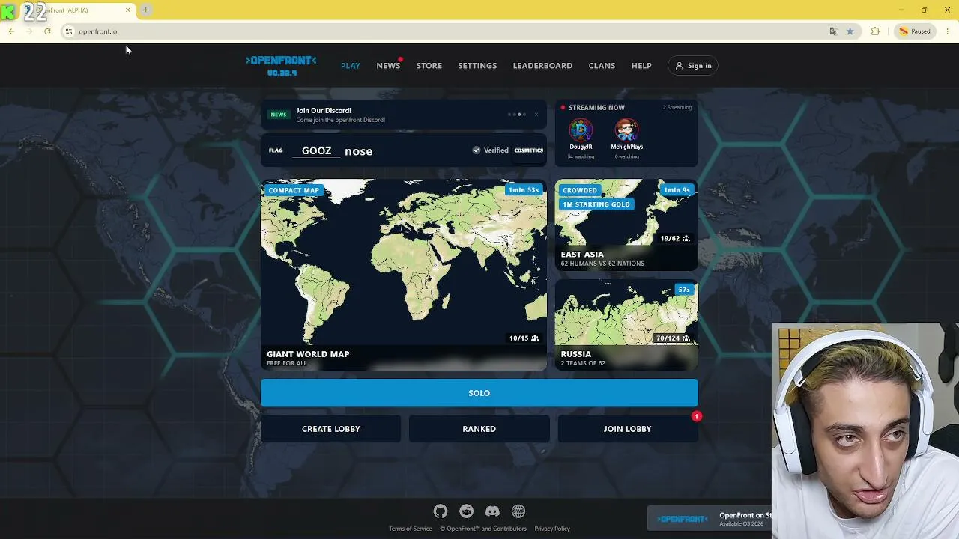Open the OpenFront and Contributors link
This screenshot has height=539, width=959.
(x=483, y=529)
